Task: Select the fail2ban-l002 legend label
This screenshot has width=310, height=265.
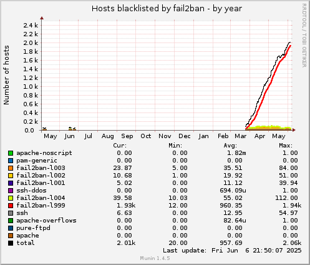Action: pos(41,176)
